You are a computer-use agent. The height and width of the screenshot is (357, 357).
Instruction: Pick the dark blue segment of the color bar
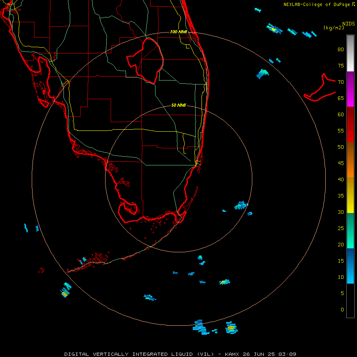[350, 257]
